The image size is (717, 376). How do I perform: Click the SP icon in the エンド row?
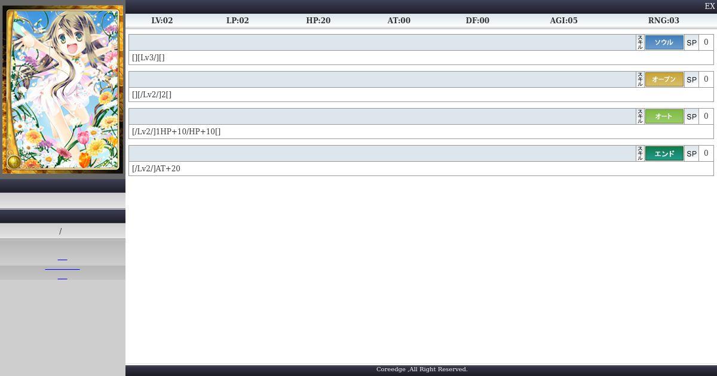[691, 153]
